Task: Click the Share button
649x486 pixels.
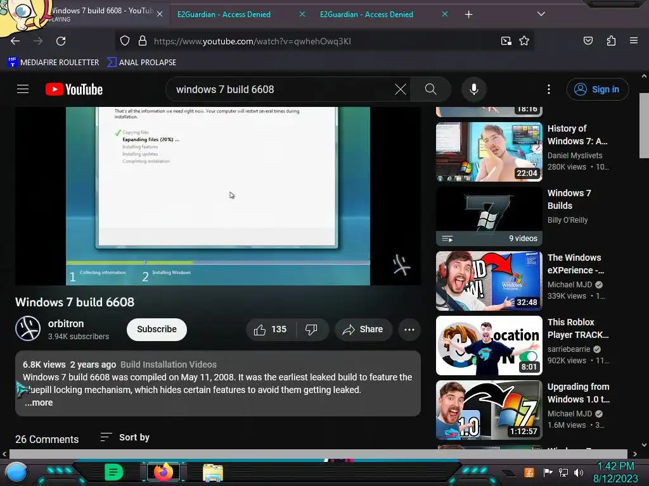Action: (x=363, y=329)
